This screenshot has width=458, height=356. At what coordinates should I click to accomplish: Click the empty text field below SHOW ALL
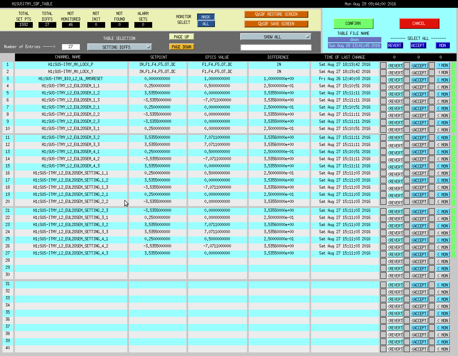[276, 47]
